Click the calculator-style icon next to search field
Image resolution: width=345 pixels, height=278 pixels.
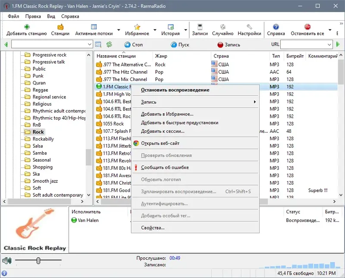[99, 44]
